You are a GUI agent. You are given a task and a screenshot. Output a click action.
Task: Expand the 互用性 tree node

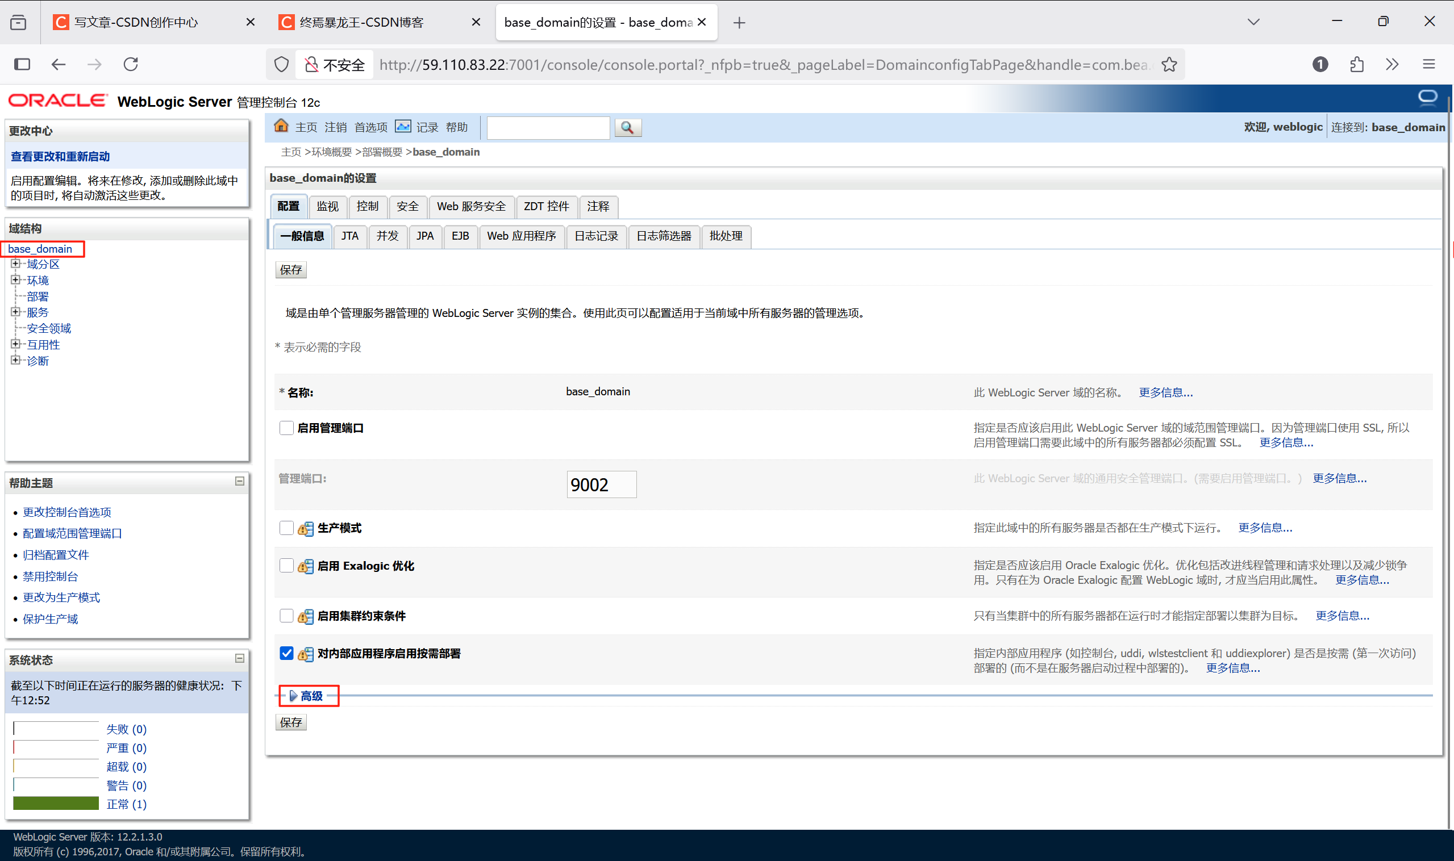pyautogui.click(x=16, y=344)
